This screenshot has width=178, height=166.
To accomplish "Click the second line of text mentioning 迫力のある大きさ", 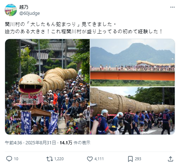I will click(84, 31).
